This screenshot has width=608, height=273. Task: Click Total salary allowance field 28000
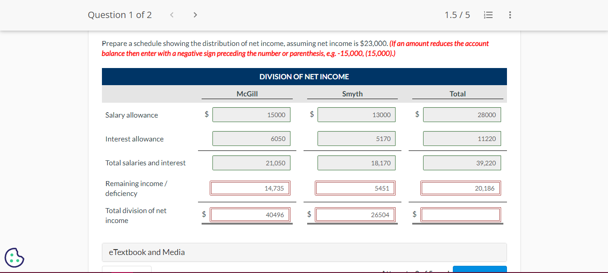coord(462,115)
